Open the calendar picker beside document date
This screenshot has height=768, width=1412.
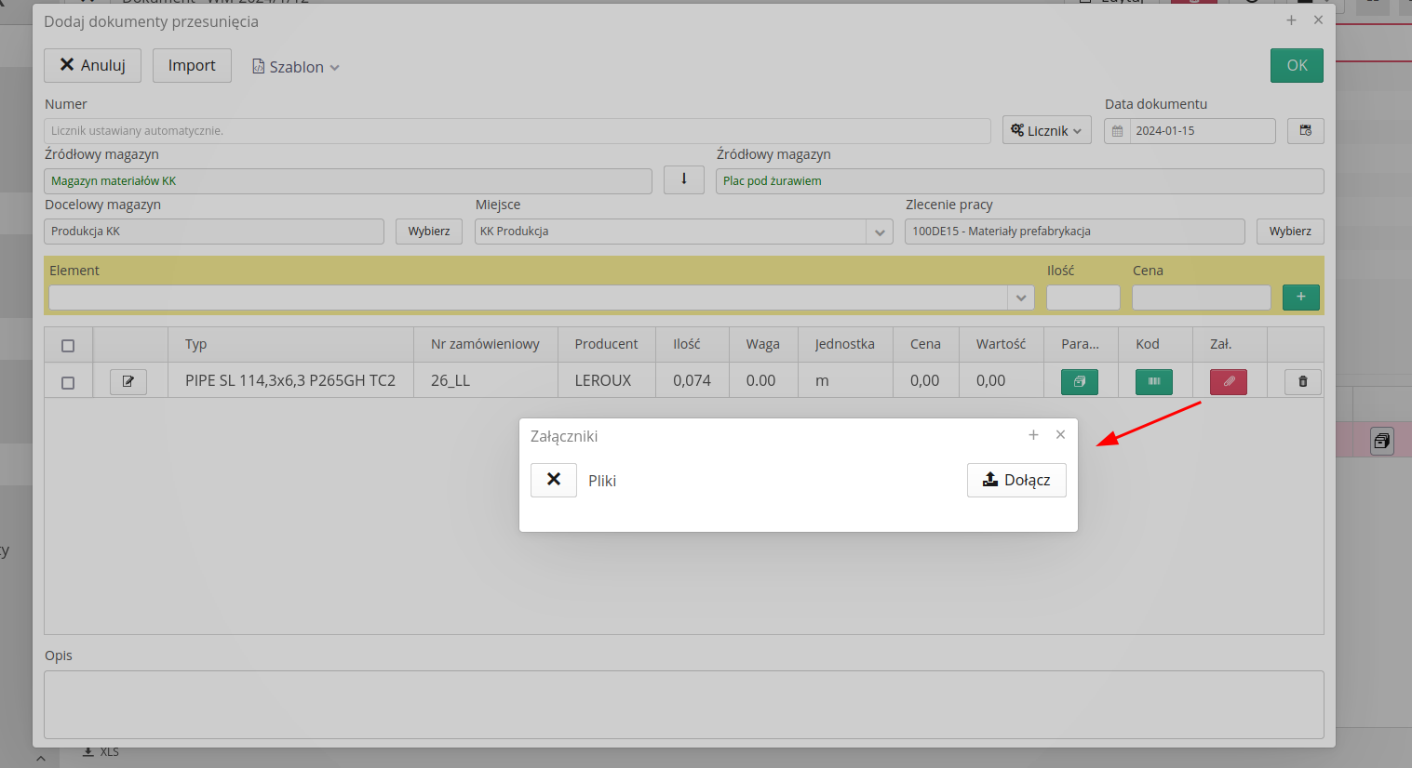(1305, 131)
